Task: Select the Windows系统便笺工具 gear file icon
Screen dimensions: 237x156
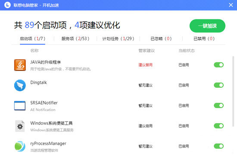Action: tap(20, 126)
